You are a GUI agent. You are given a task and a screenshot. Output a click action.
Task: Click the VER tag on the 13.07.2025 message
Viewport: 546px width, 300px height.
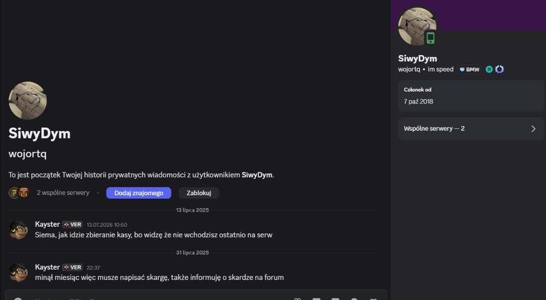point(73,225)
